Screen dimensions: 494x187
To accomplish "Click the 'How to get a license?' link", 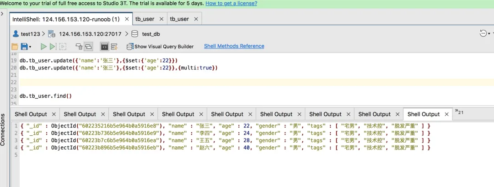I will [231, 3].
